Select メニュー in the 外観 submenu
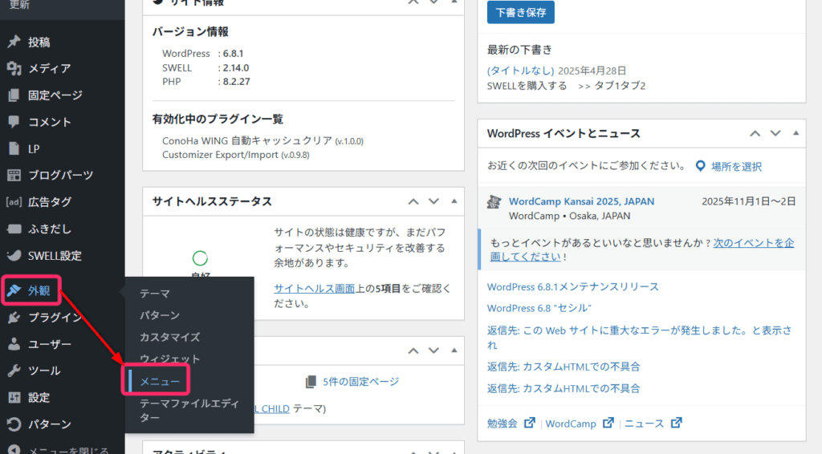This screenshot has width=822, height=454. pos(160,382)
